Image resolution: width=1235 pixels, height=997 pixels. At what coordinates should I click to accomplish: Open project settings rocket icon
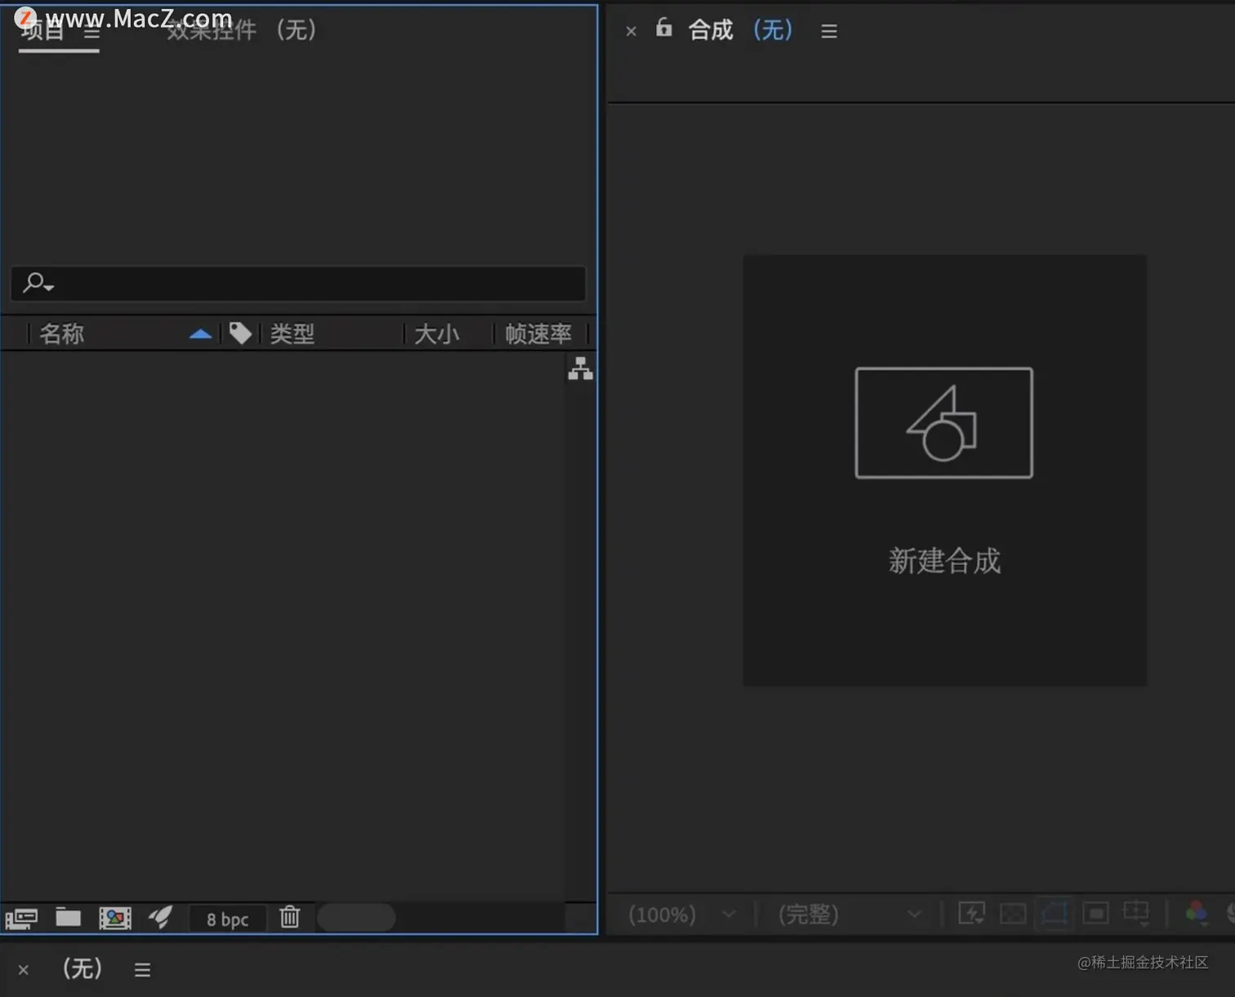160,917
